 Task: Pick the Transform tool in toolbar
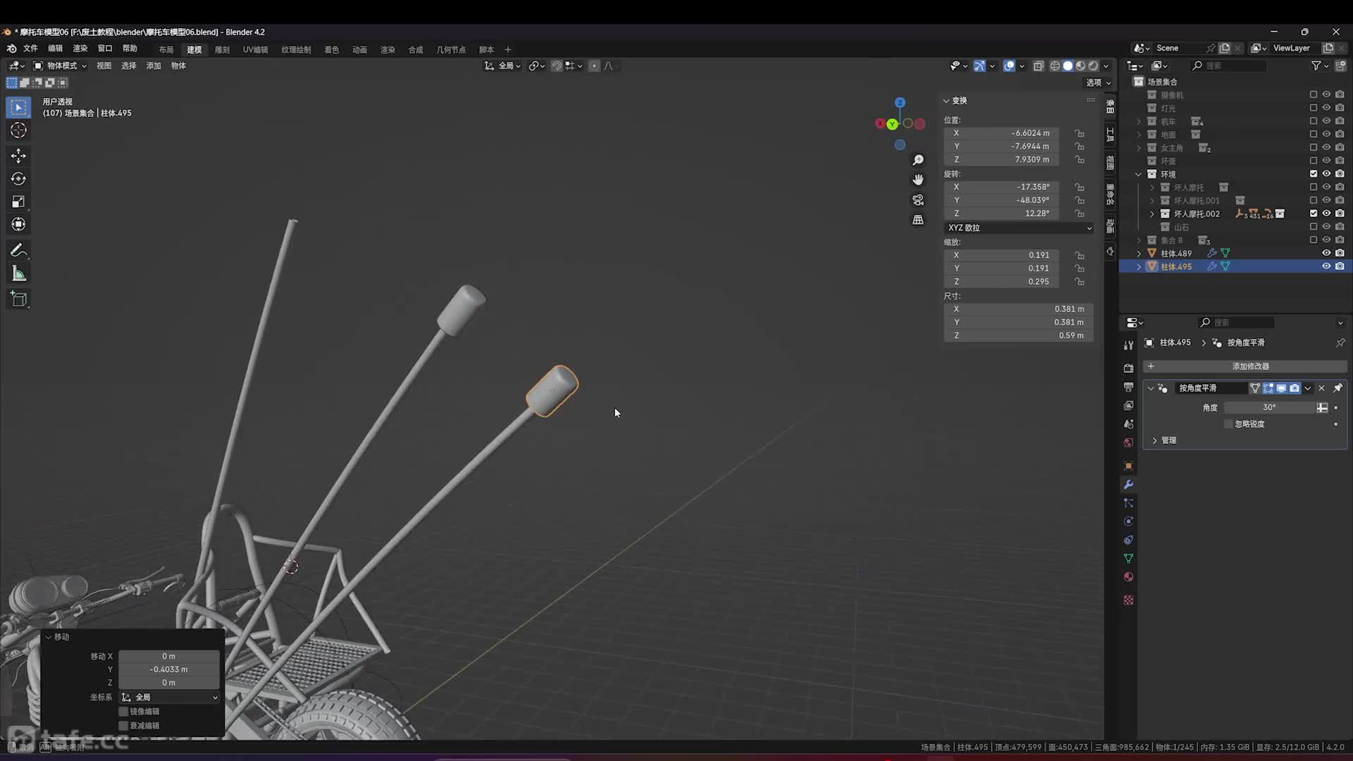[x=19, y=224]
